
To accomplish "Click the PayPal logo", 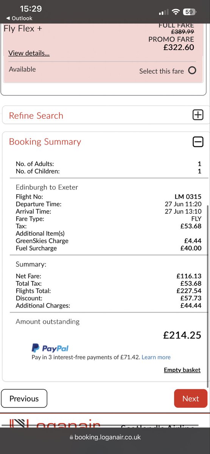I will [50, 348].
